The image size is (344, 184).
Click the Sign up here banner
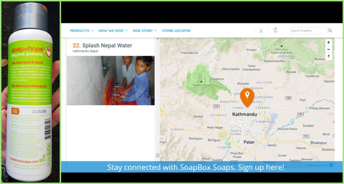202,167
